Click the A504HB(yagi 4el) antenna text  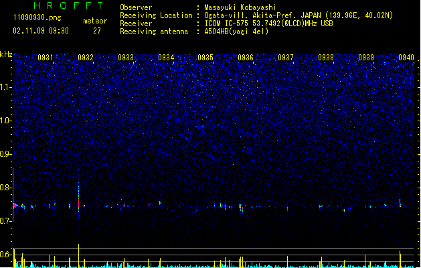pyautogui.click(x=236, y=31)
